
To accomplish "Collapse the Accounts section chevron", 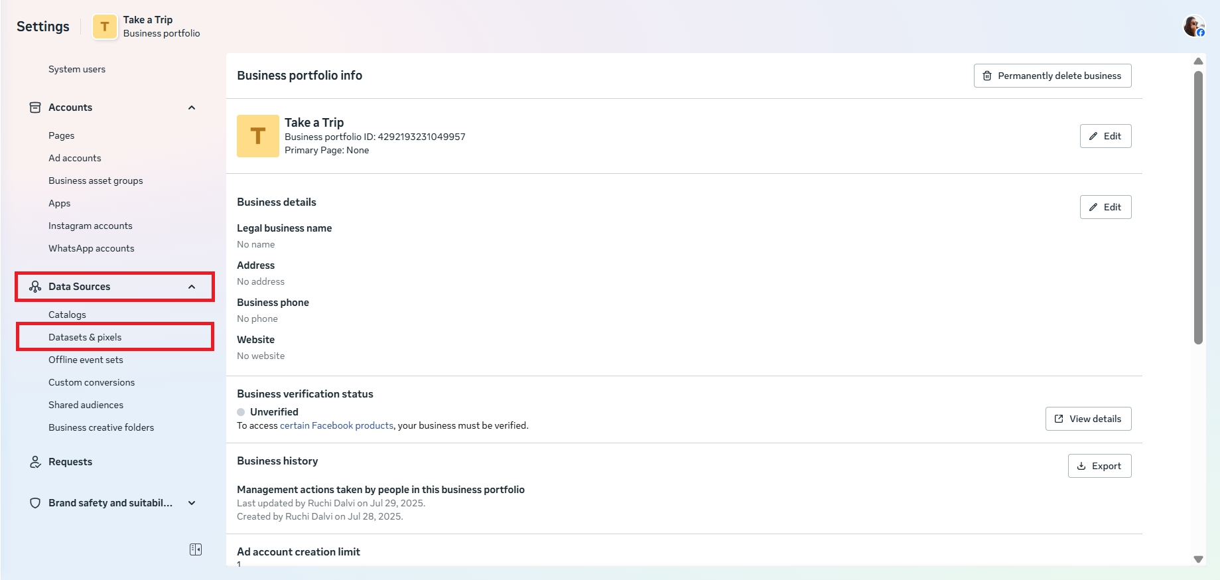I will [x=192, y=108].
